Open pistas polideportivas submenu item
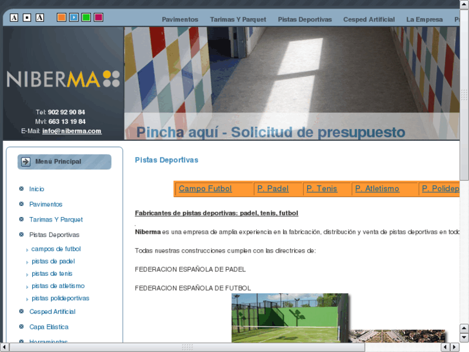Image resolution: width=469 pixels, height=352 pixels. 61,298
